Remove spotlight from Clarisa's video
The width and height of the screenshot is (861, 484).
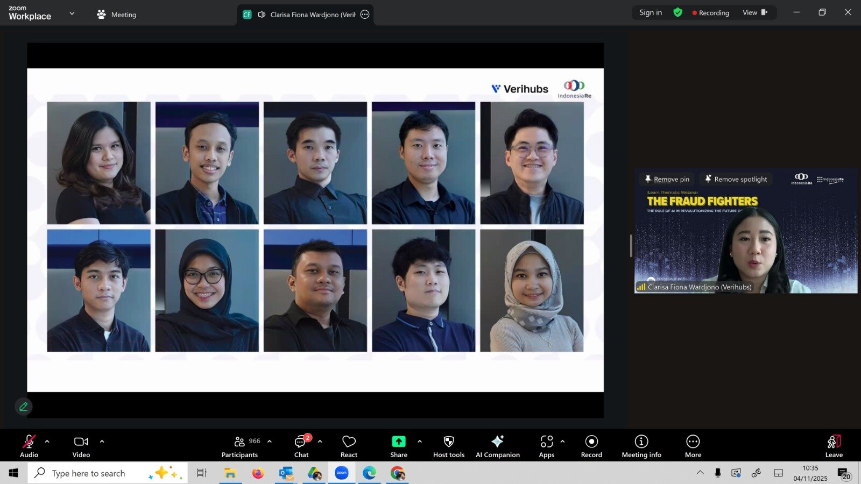pos(736,179)
